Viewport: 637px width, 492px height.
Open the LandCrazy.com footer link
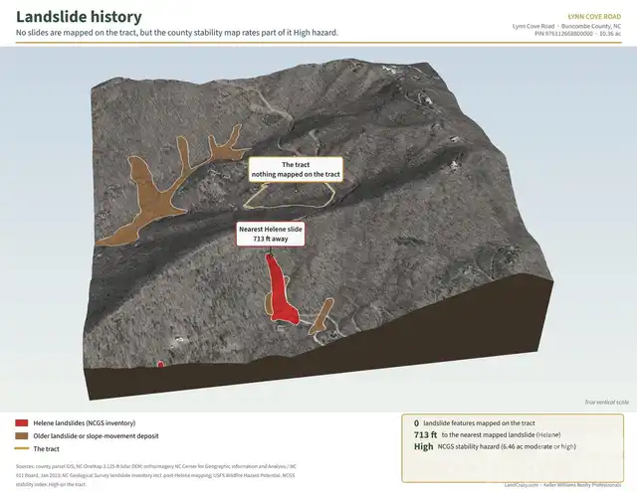click(522, 485)
